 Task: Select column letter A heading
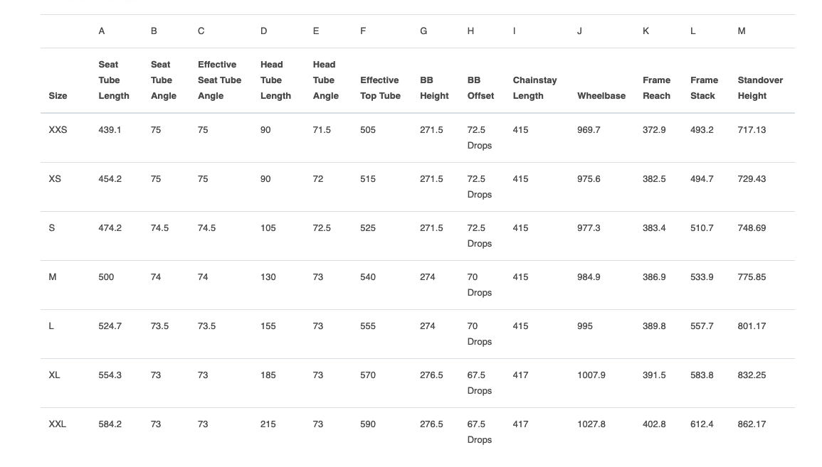tap(102, 31)
